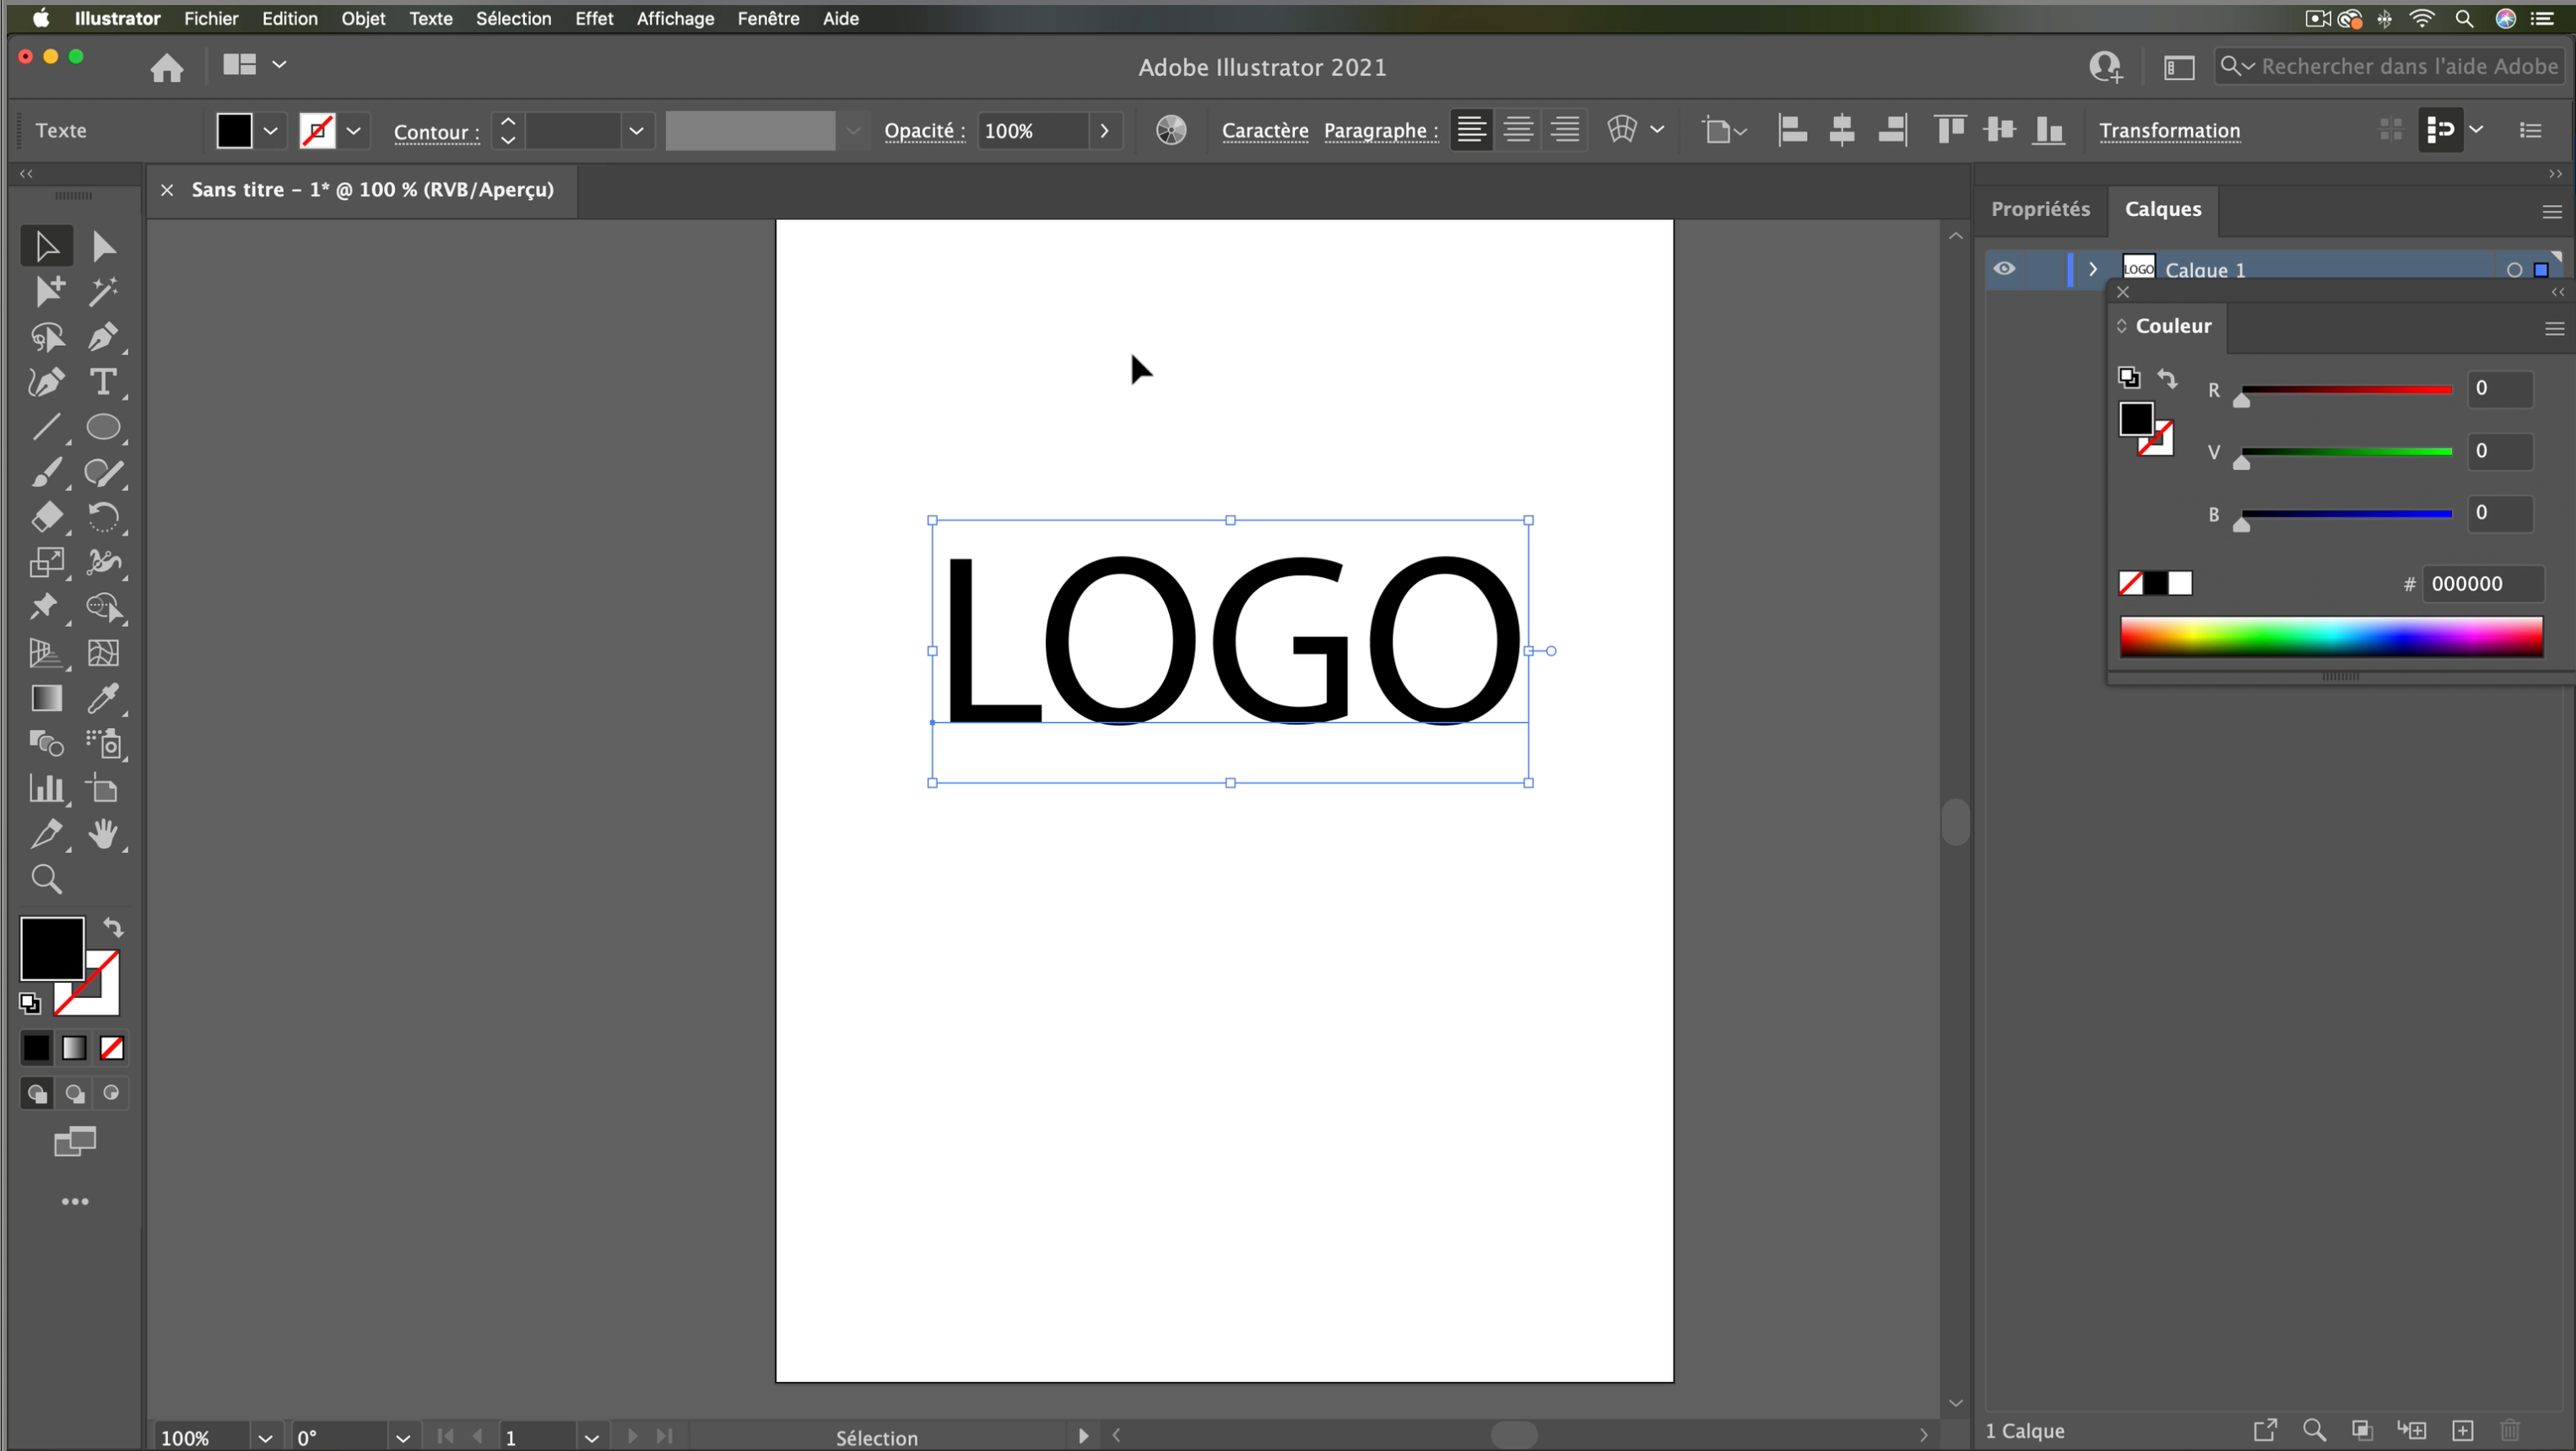Click the color spectrum bar
The height and width of the screenshot is (1451, 2576).
(x=2330, y=637)
